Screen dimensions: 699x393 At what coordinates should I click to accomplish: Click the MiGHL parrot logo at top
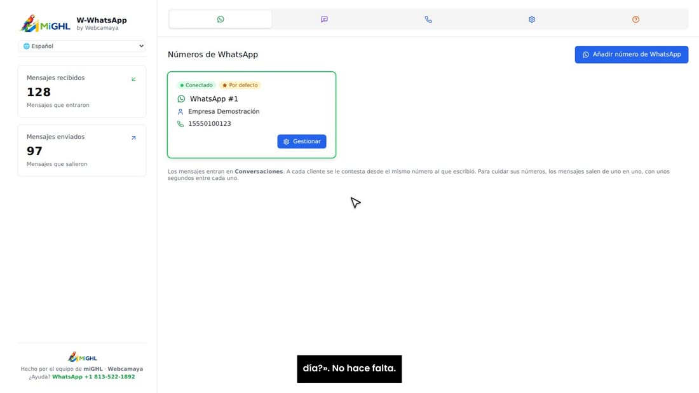[x=45, y=24]
